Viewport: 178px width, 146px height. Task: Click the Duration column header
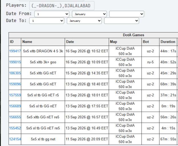tap(168, 42)
